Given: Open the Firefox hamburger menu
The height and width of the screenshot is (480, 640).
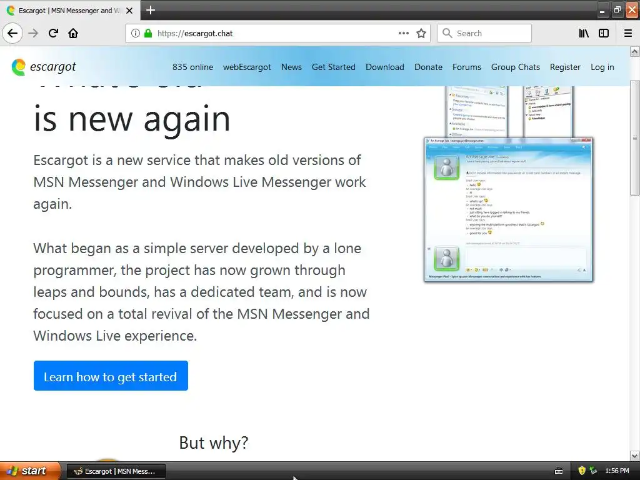Looking at the screenshot, I should (x=628, y=33).
